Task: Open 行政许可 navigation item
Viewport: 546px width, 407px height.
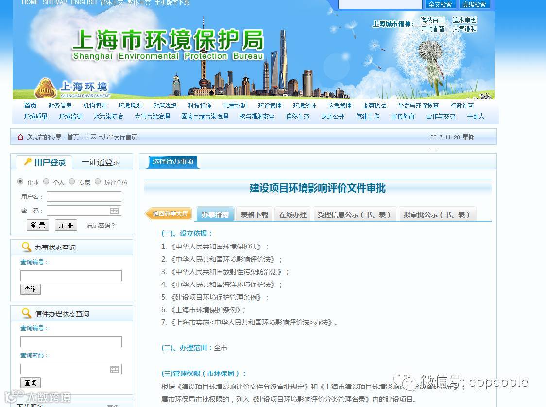Action: pos(462,105)
